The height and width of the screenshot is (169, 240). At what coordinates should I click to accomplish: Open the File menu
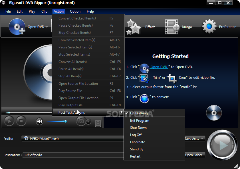[8, 11]
